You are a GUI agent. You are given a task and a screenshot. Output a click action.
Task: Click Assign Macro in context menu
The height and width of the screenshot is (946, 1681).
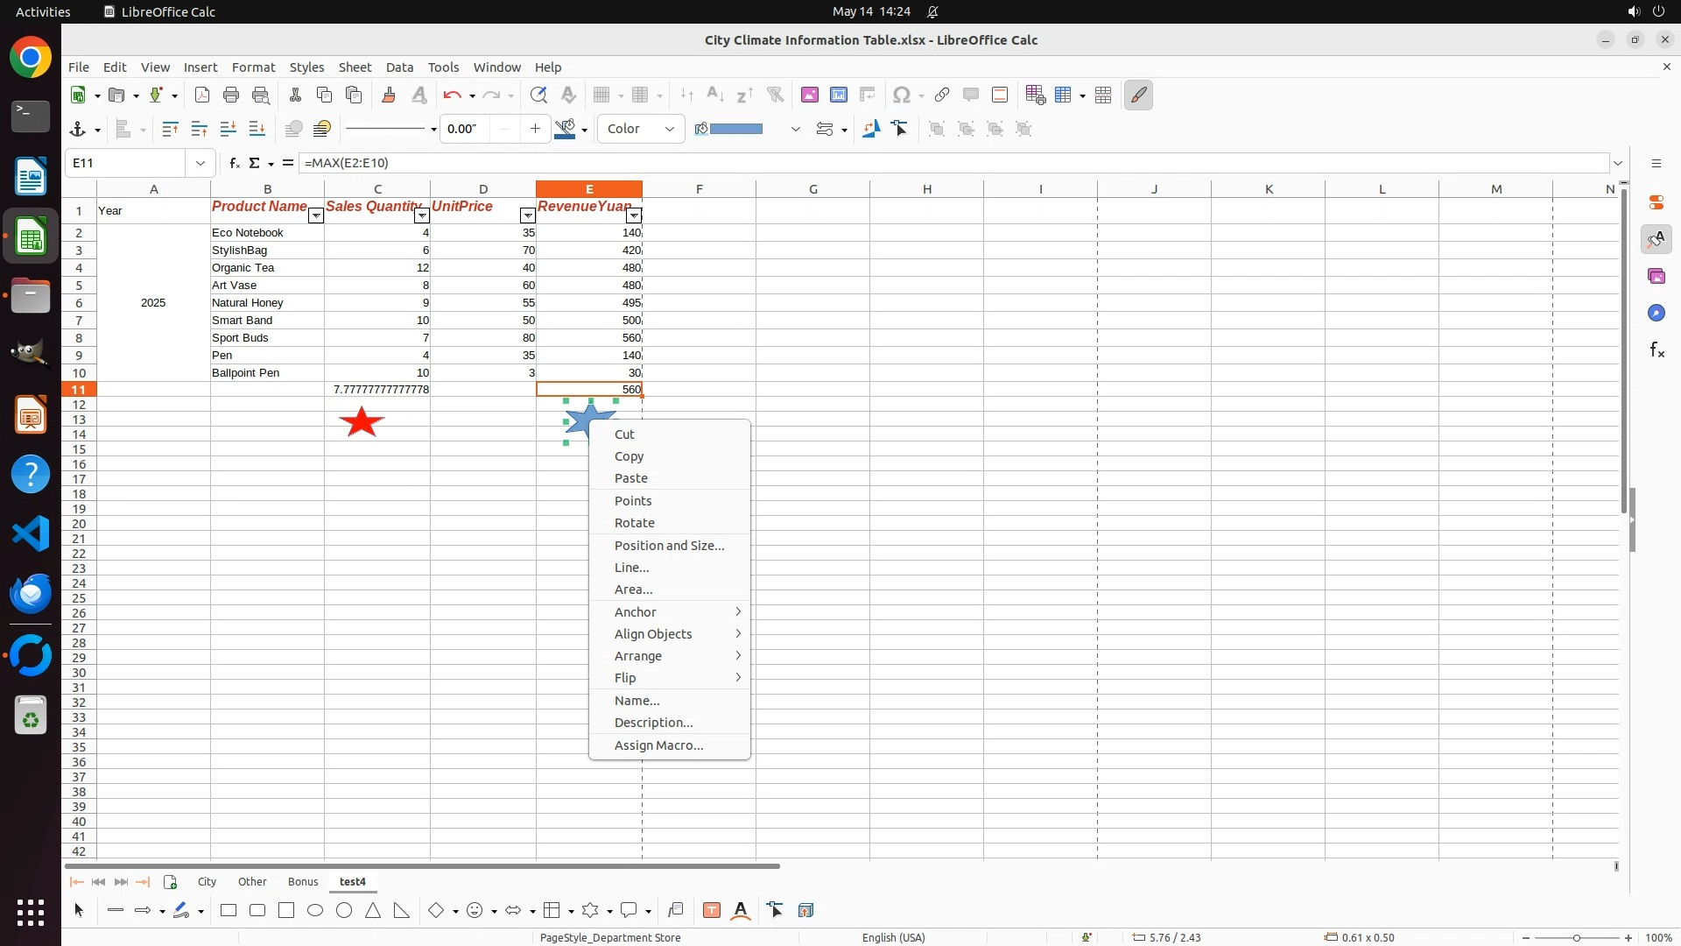coord(658,745)
